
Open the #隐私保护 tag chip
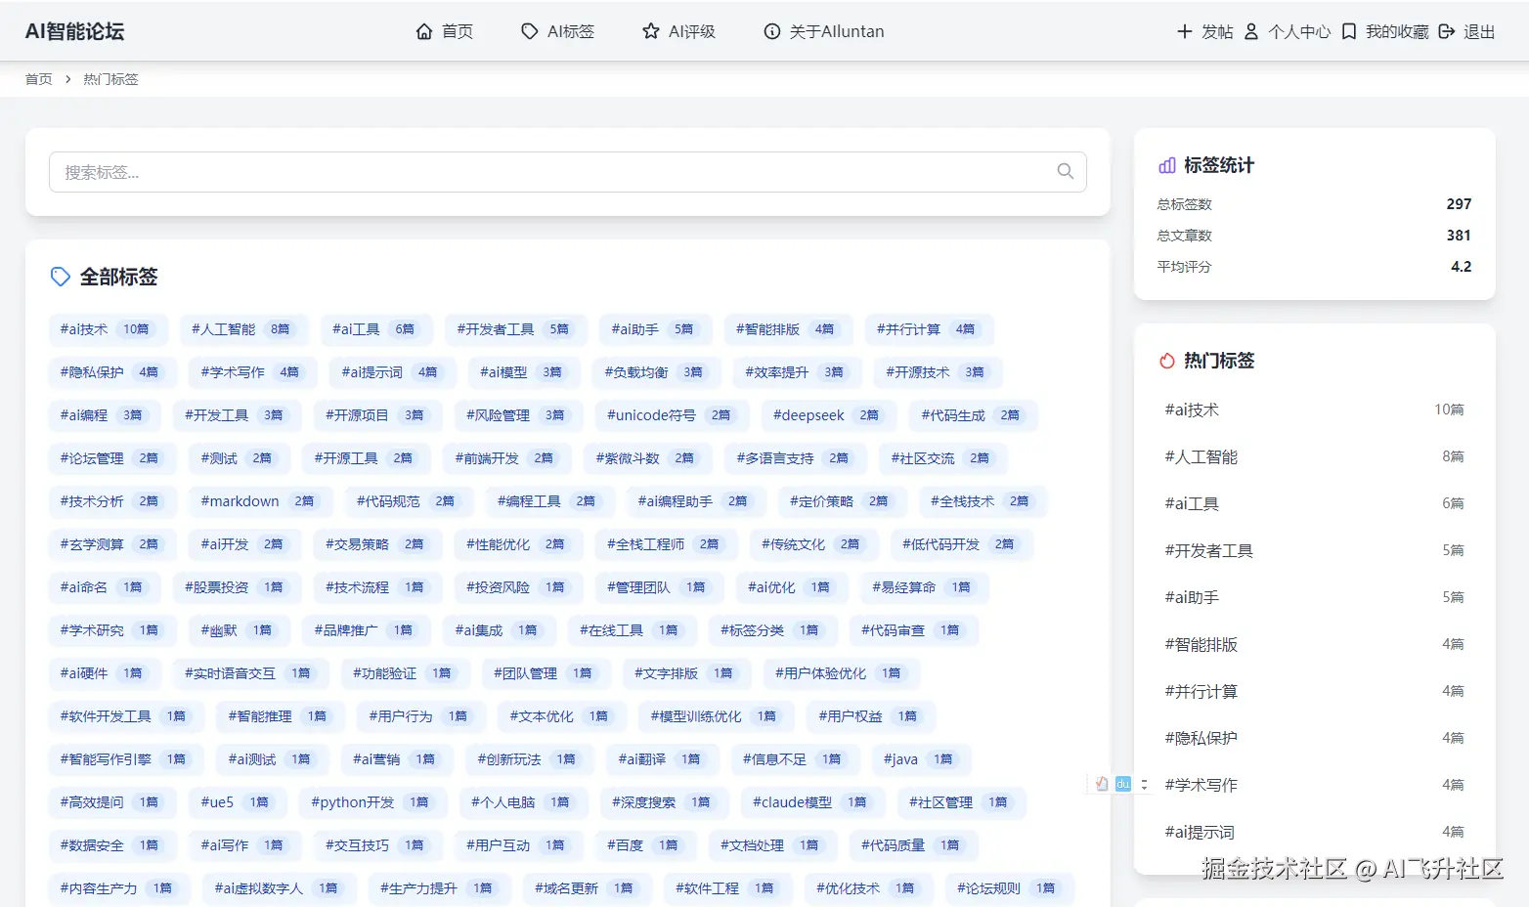point(112,372)
